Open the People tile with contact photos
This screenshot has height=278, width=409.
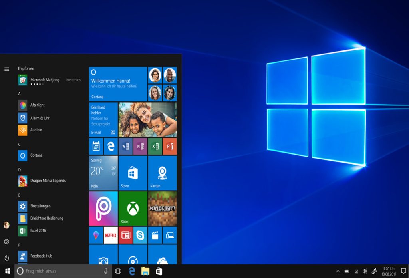click(x=162, y=84)
